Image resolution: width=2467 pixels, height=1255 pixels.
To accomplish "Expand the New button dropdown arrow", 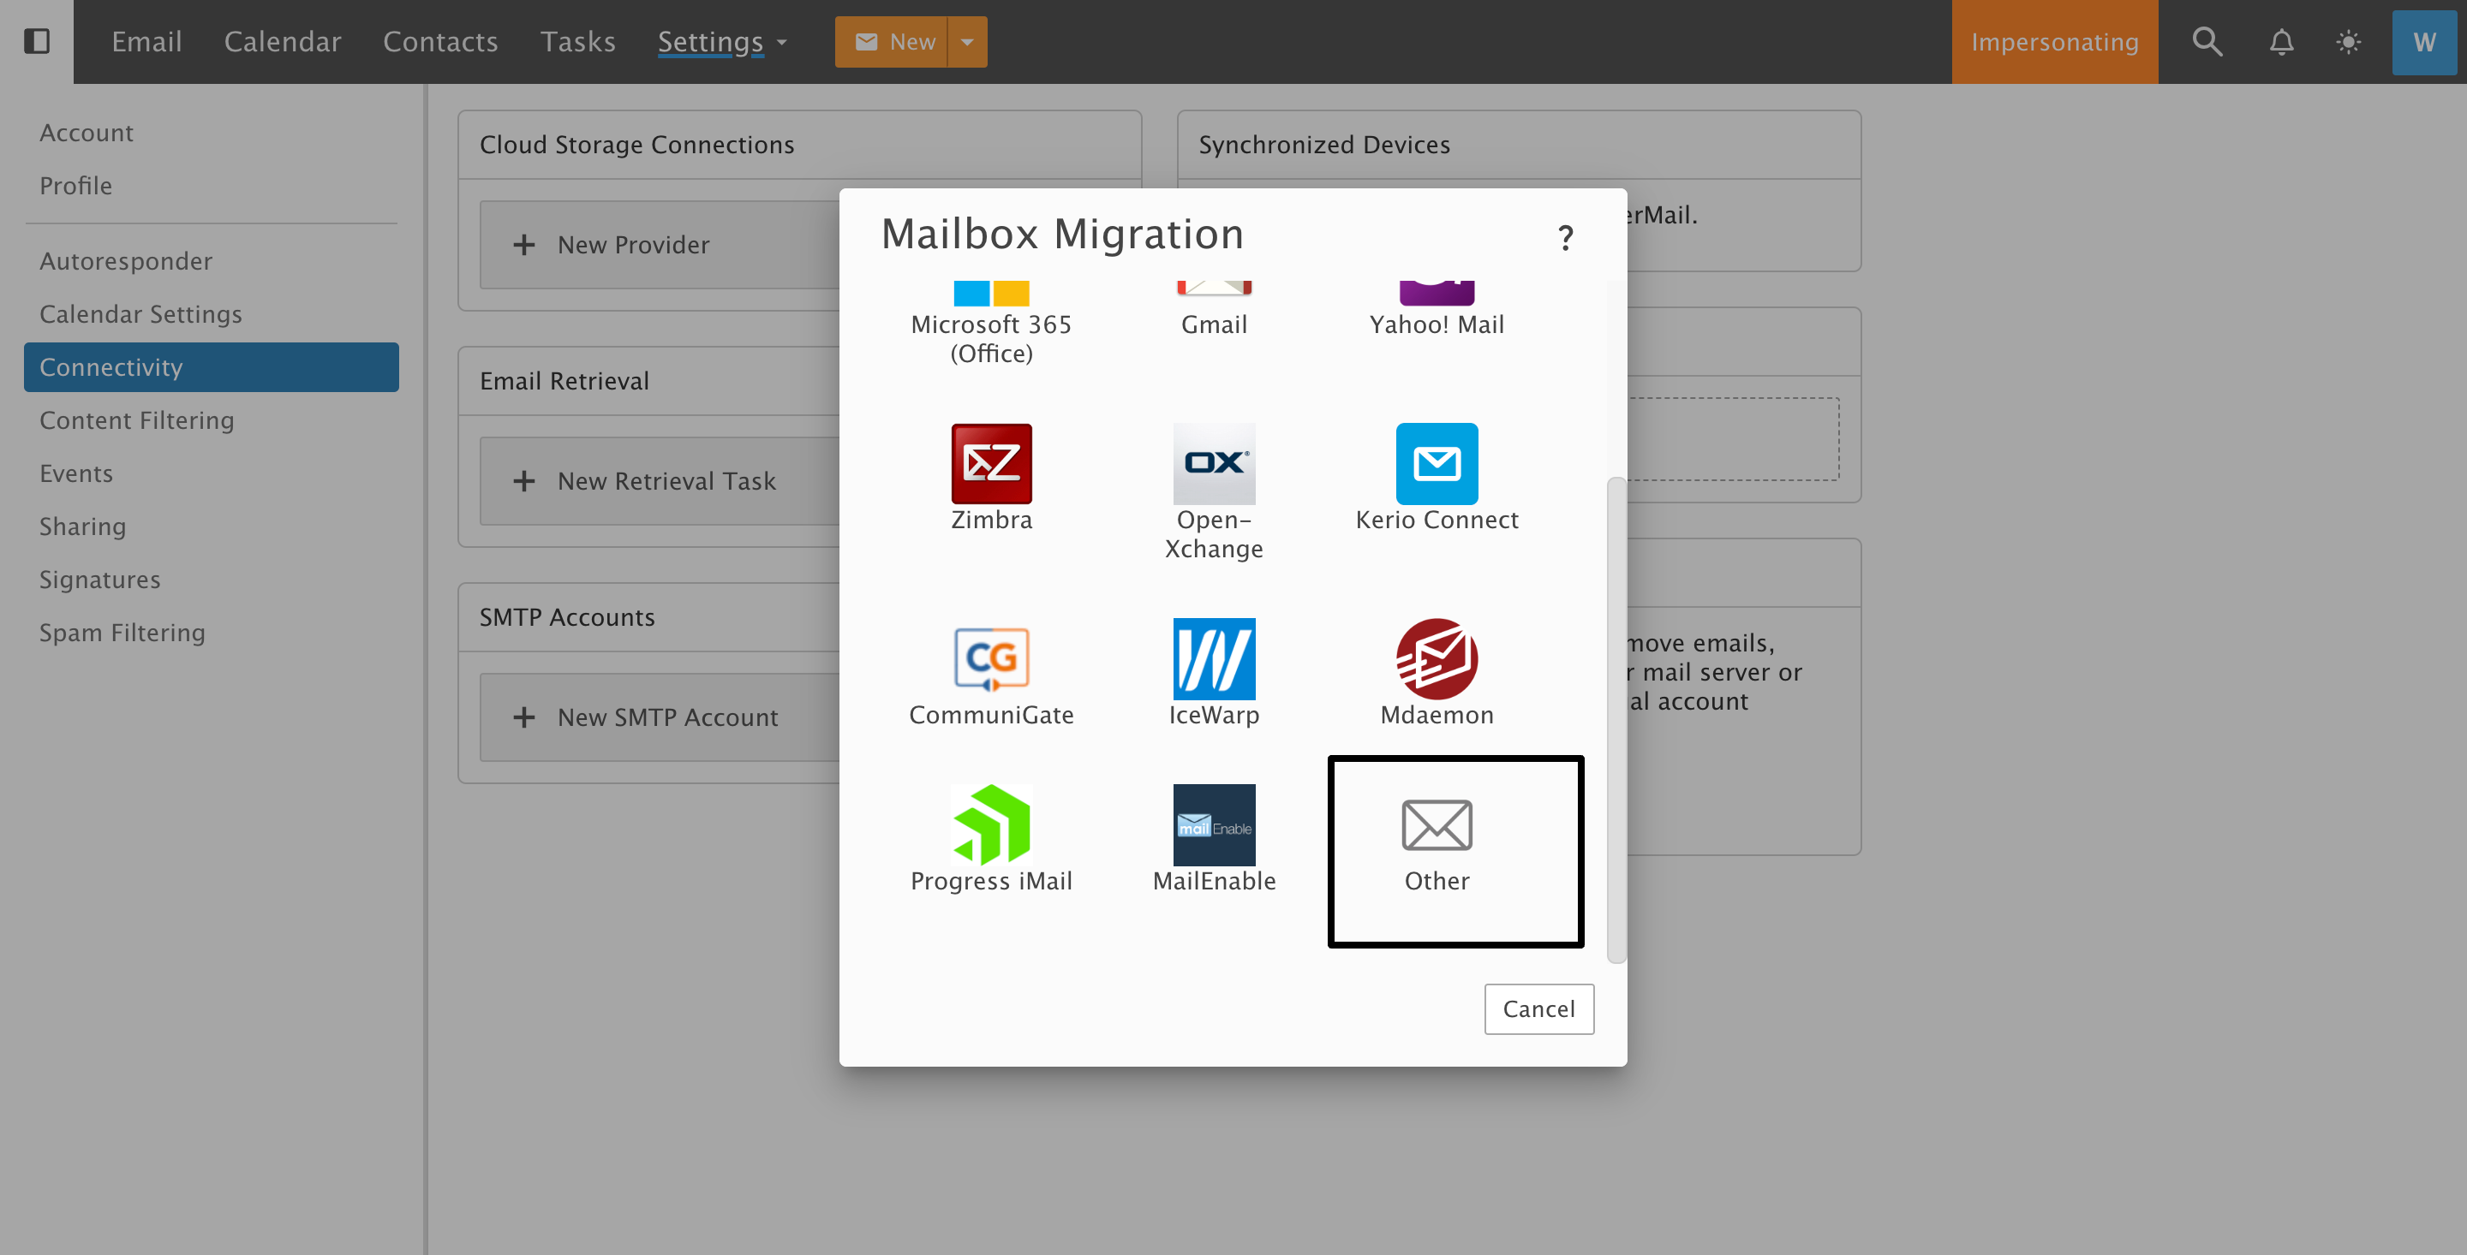I will (x=967, y=41).
